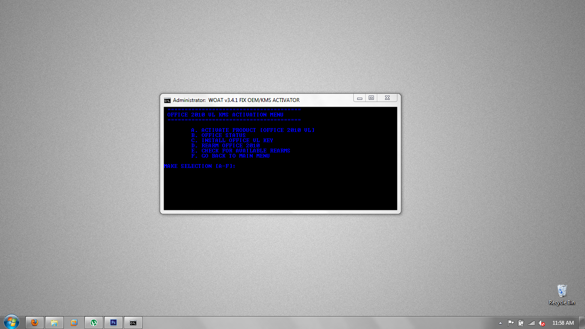This screenshot has height=329, width=585.
Task: Click "OFFICE 2010 VL KMS ACTIVATION MENU" heading
Action: click(x=225, y=115)
